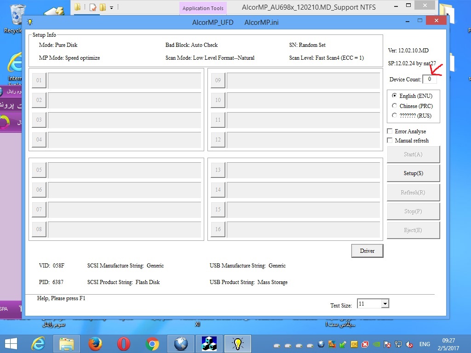471x353 pixels.
Task: Click port button 01
Action: pos(39,80)
